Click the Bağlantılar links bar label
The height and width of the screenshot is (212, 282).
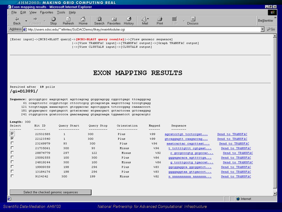click(266, 21)
